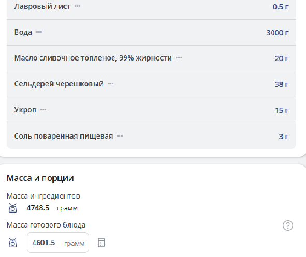The image size is (306, 257).
Task: Click the 3 г amount for Соль
Action: pyautogui.click(x=284, y=137)
